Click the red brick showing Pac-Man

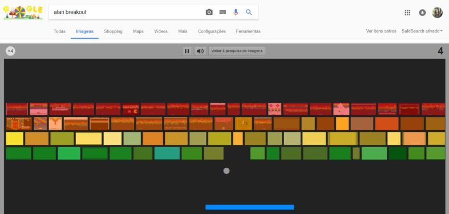131,109
